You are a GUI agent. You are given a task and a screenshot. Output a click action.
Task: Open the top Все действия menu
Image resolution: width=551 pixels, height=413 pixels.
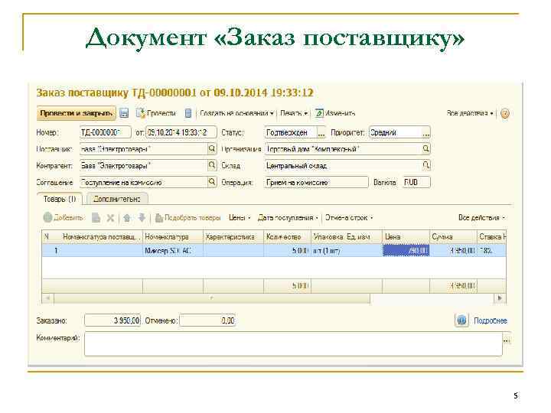pyautogui.click(x=469, y=113)
